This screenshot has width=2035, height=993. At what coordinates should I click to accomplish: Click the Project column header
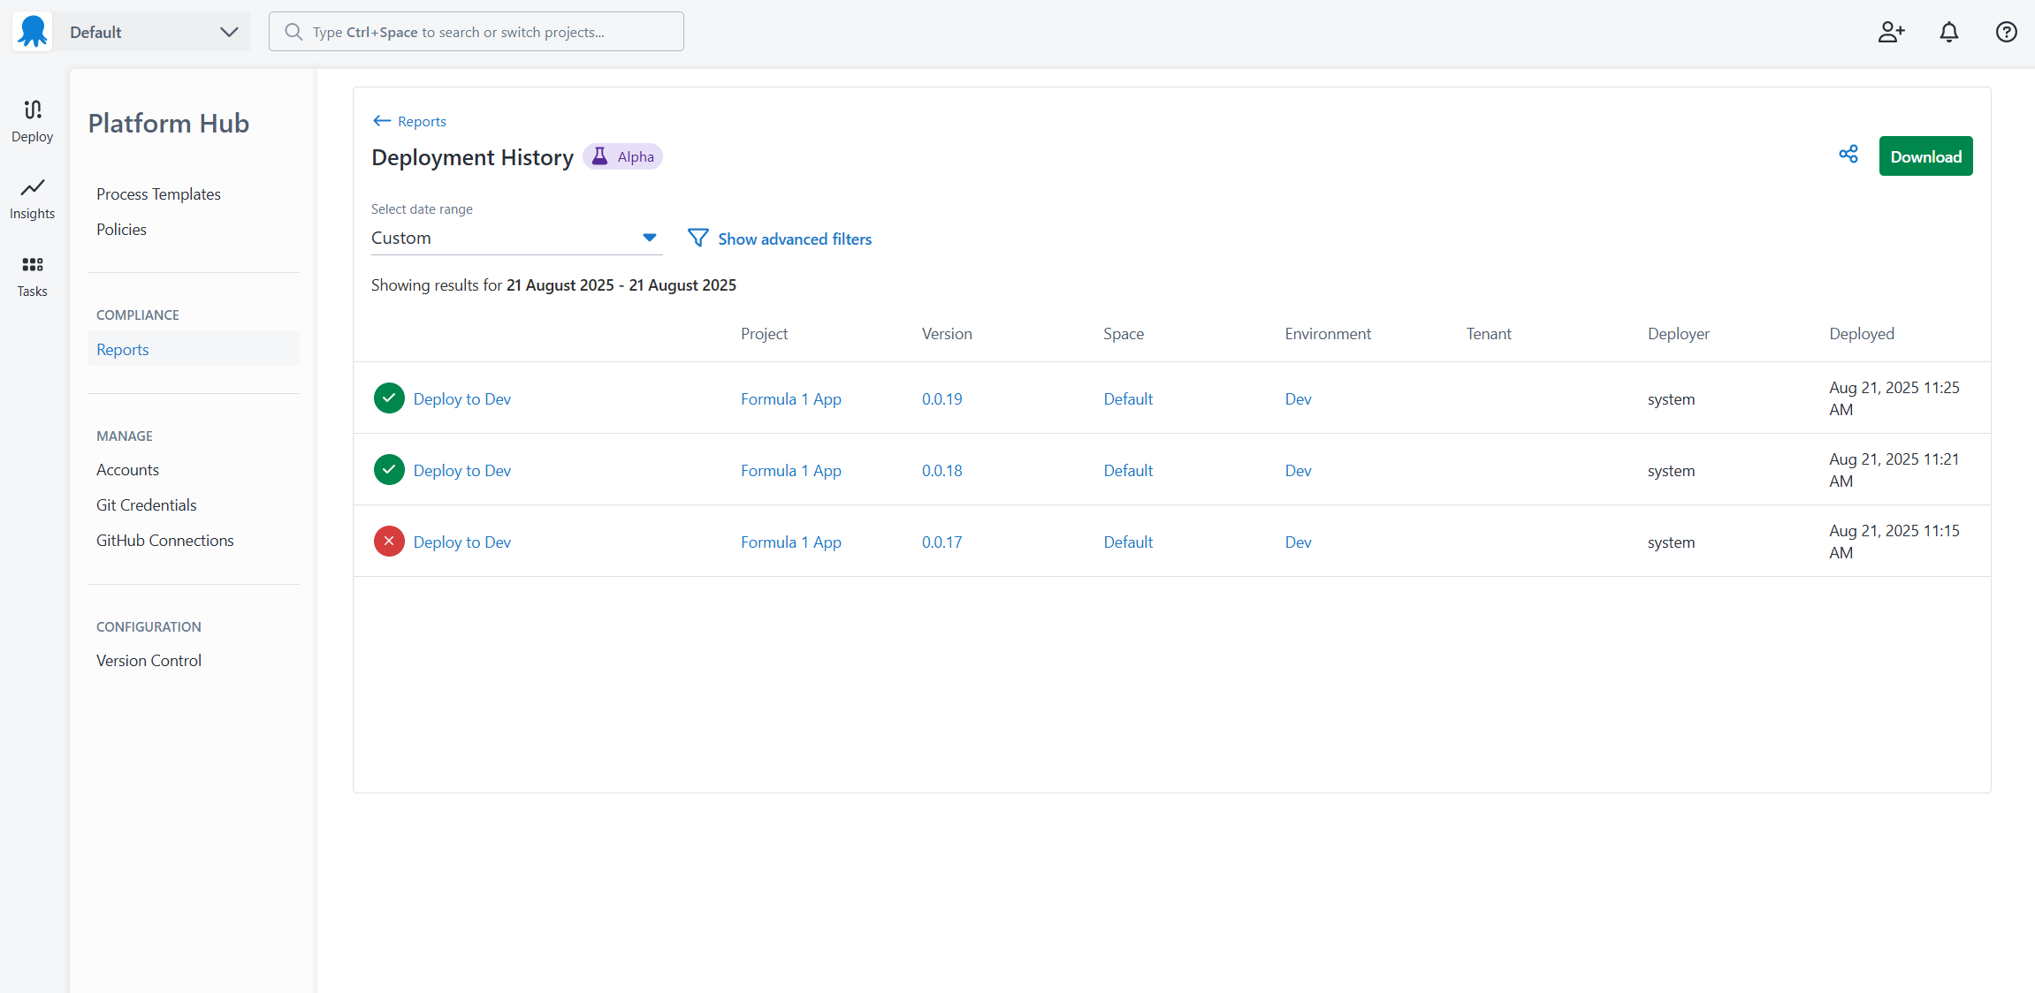(x=764, y=333)
